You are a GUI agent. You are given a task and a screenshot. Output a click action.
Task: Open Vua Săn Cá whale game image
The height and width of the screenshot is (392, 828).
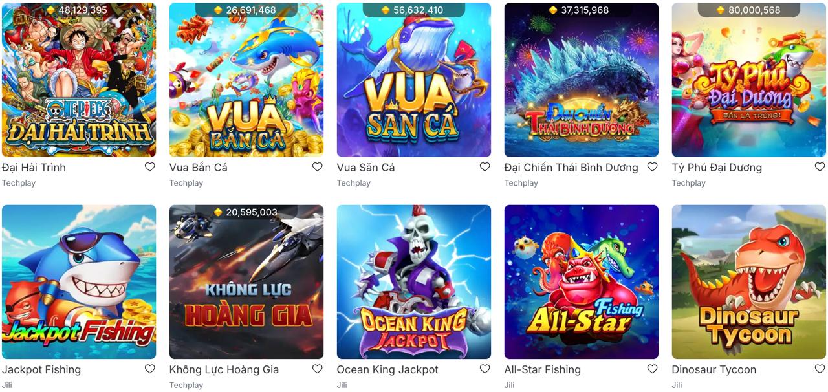(414, 80)
